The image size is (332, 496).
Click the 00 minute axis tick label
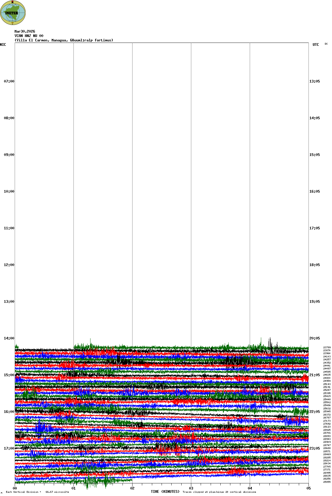(x=15, y=488)
